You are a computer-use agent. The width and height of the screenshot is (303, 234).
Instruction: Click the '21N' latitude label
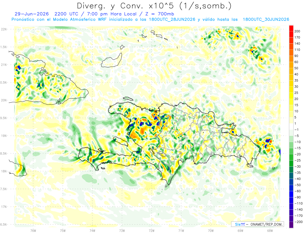click(x=4, y=65)
